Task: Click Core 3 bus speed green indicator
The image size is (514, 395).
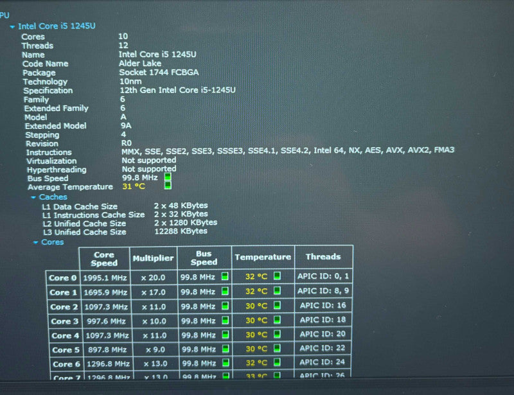Action: click(x=226, y=320)
